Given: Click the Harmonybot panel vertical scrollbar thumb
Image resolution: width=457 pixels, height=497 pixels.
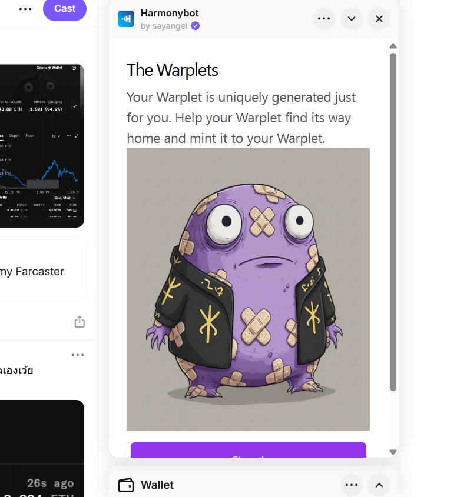Looking at the screenshot, I should (393, 222).
